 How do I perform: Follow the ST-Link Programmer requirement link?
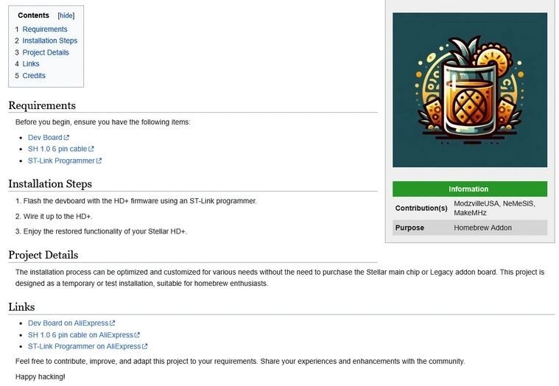61,161
